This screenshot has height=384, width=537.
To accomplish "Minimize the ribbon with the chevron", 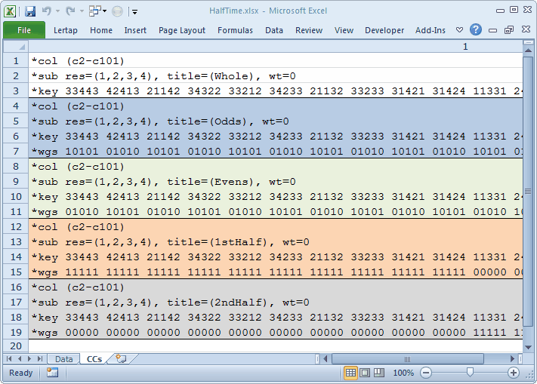I will click(x=459, y=30).
